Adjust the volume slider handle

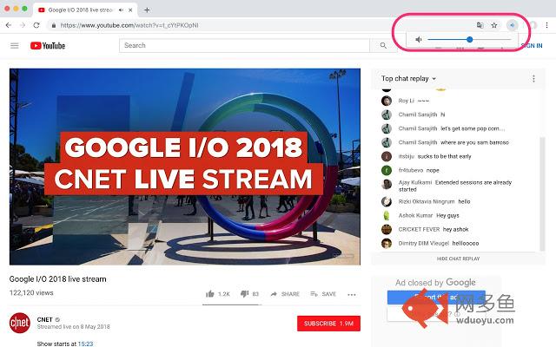[469, 39]
